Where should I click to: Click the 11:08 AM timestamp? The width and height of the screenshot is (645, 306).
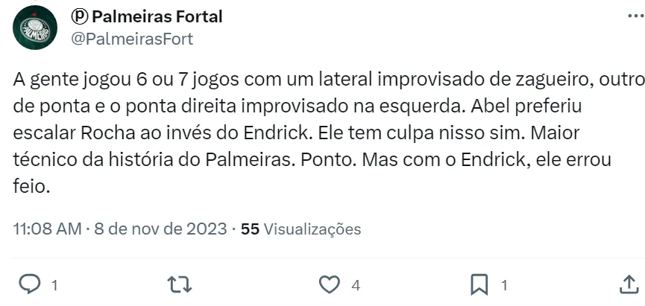tap(47, 229)
